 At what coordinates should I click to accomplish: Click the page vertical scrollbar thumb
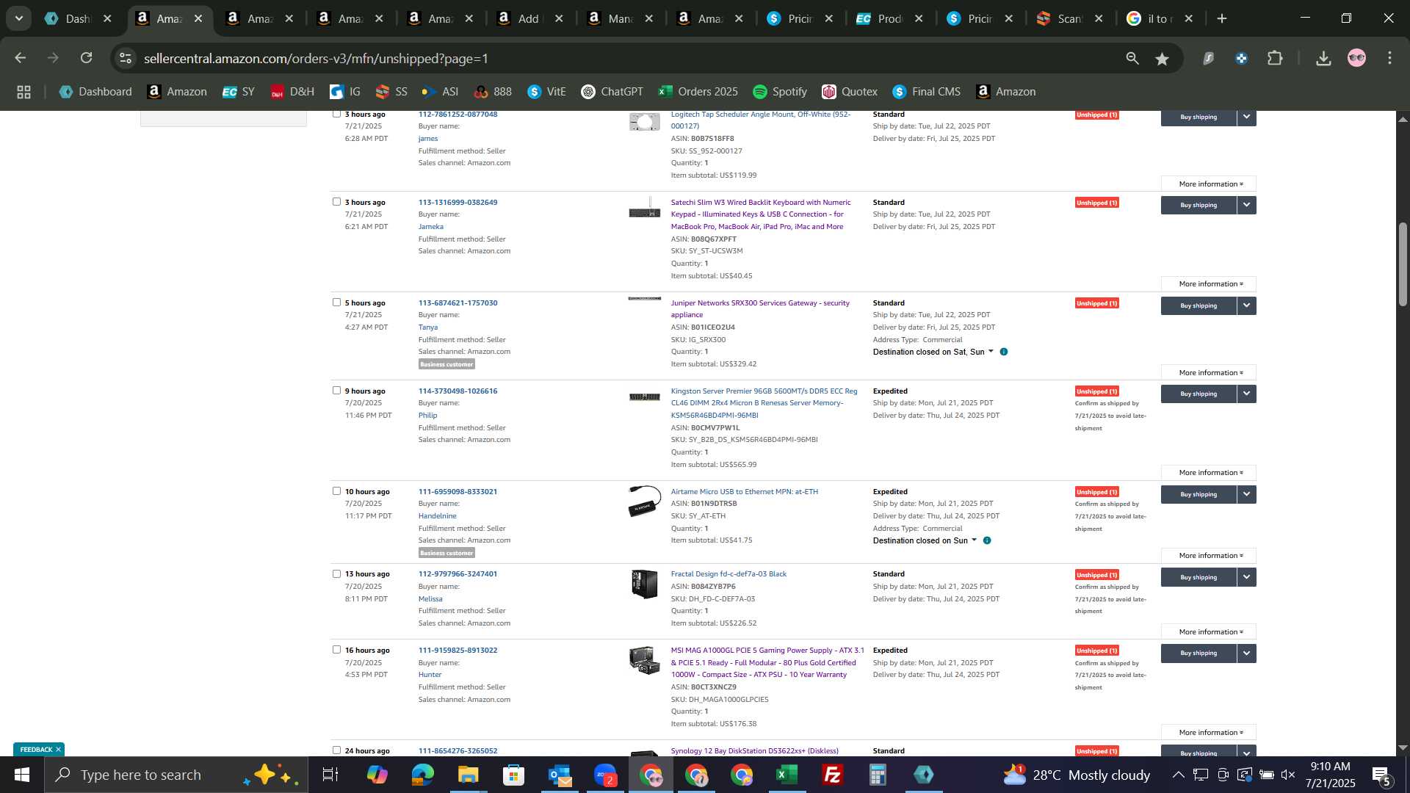coord(1402,264)
